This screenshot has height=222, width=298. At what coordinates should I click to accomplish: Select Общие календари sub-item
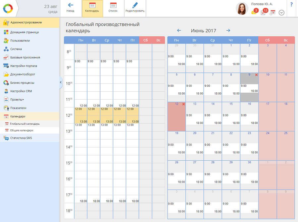click(22, 130)
